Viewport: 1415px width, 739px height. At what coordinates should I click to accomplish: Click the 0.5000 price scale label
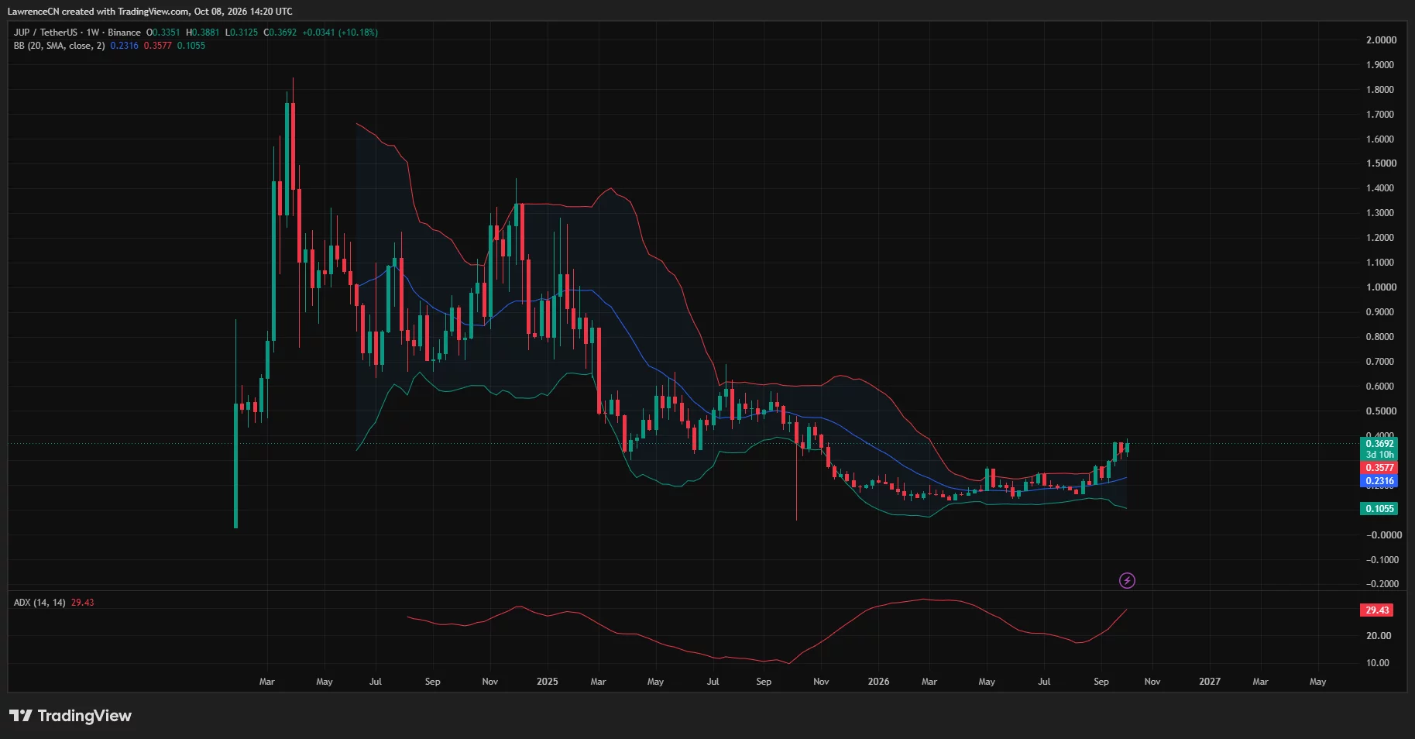point(1382,411)
